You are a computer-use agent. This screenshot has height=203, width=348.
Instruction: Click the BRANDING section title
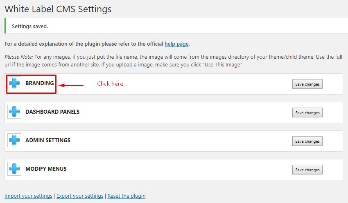click(x=39, y=83)
